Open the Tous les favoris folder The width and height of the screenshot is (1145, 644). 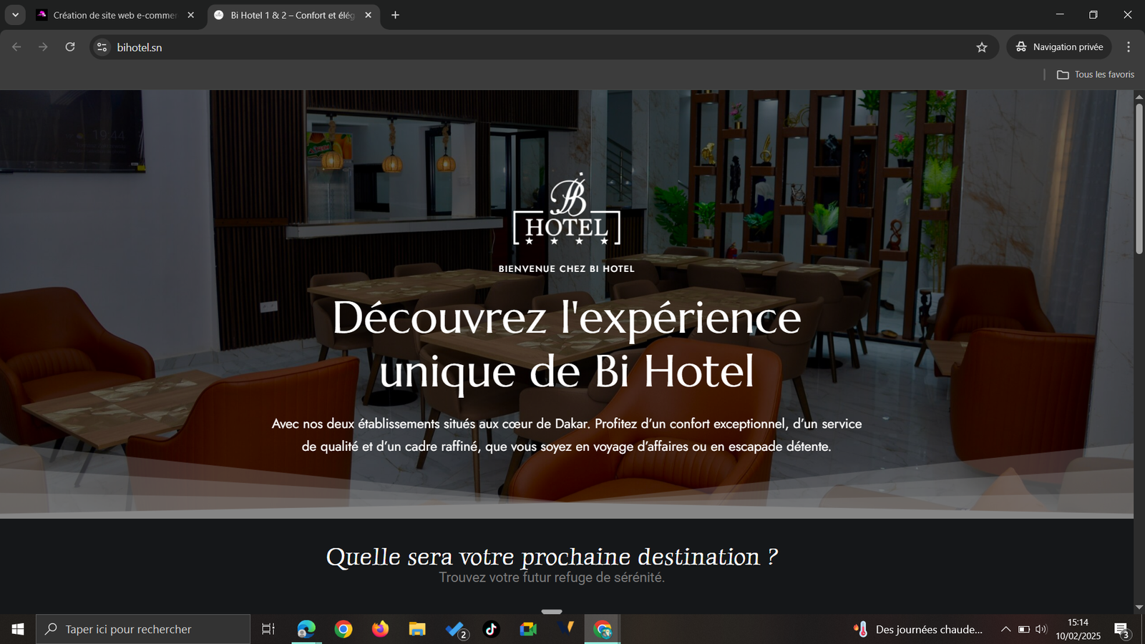tap(1096, 74)
